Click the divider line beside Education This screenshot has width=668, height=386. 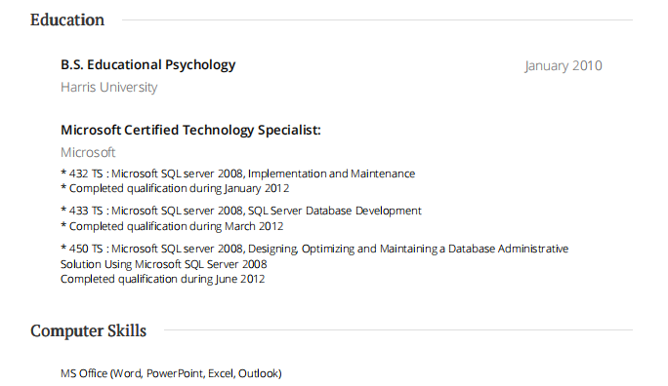tap(377, 19)
